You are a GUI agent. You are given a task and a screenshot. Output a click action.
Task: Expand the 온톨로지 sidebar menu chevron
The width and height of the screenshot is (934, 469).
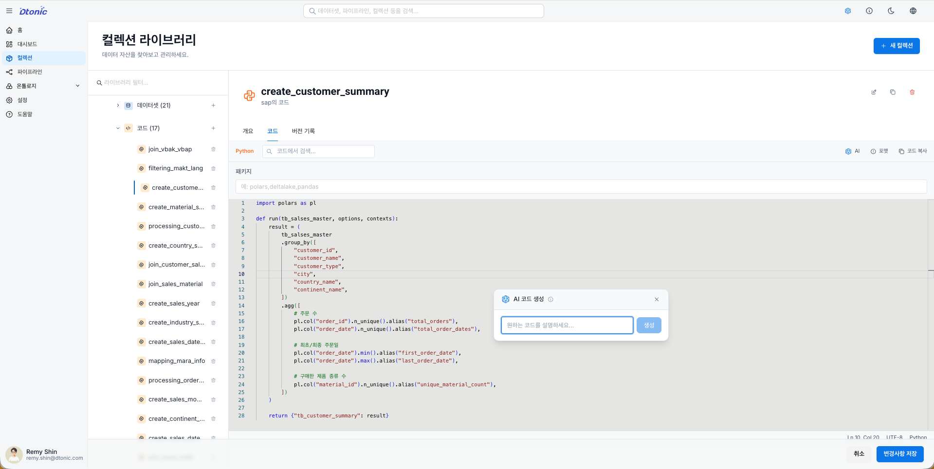[77, 86]
